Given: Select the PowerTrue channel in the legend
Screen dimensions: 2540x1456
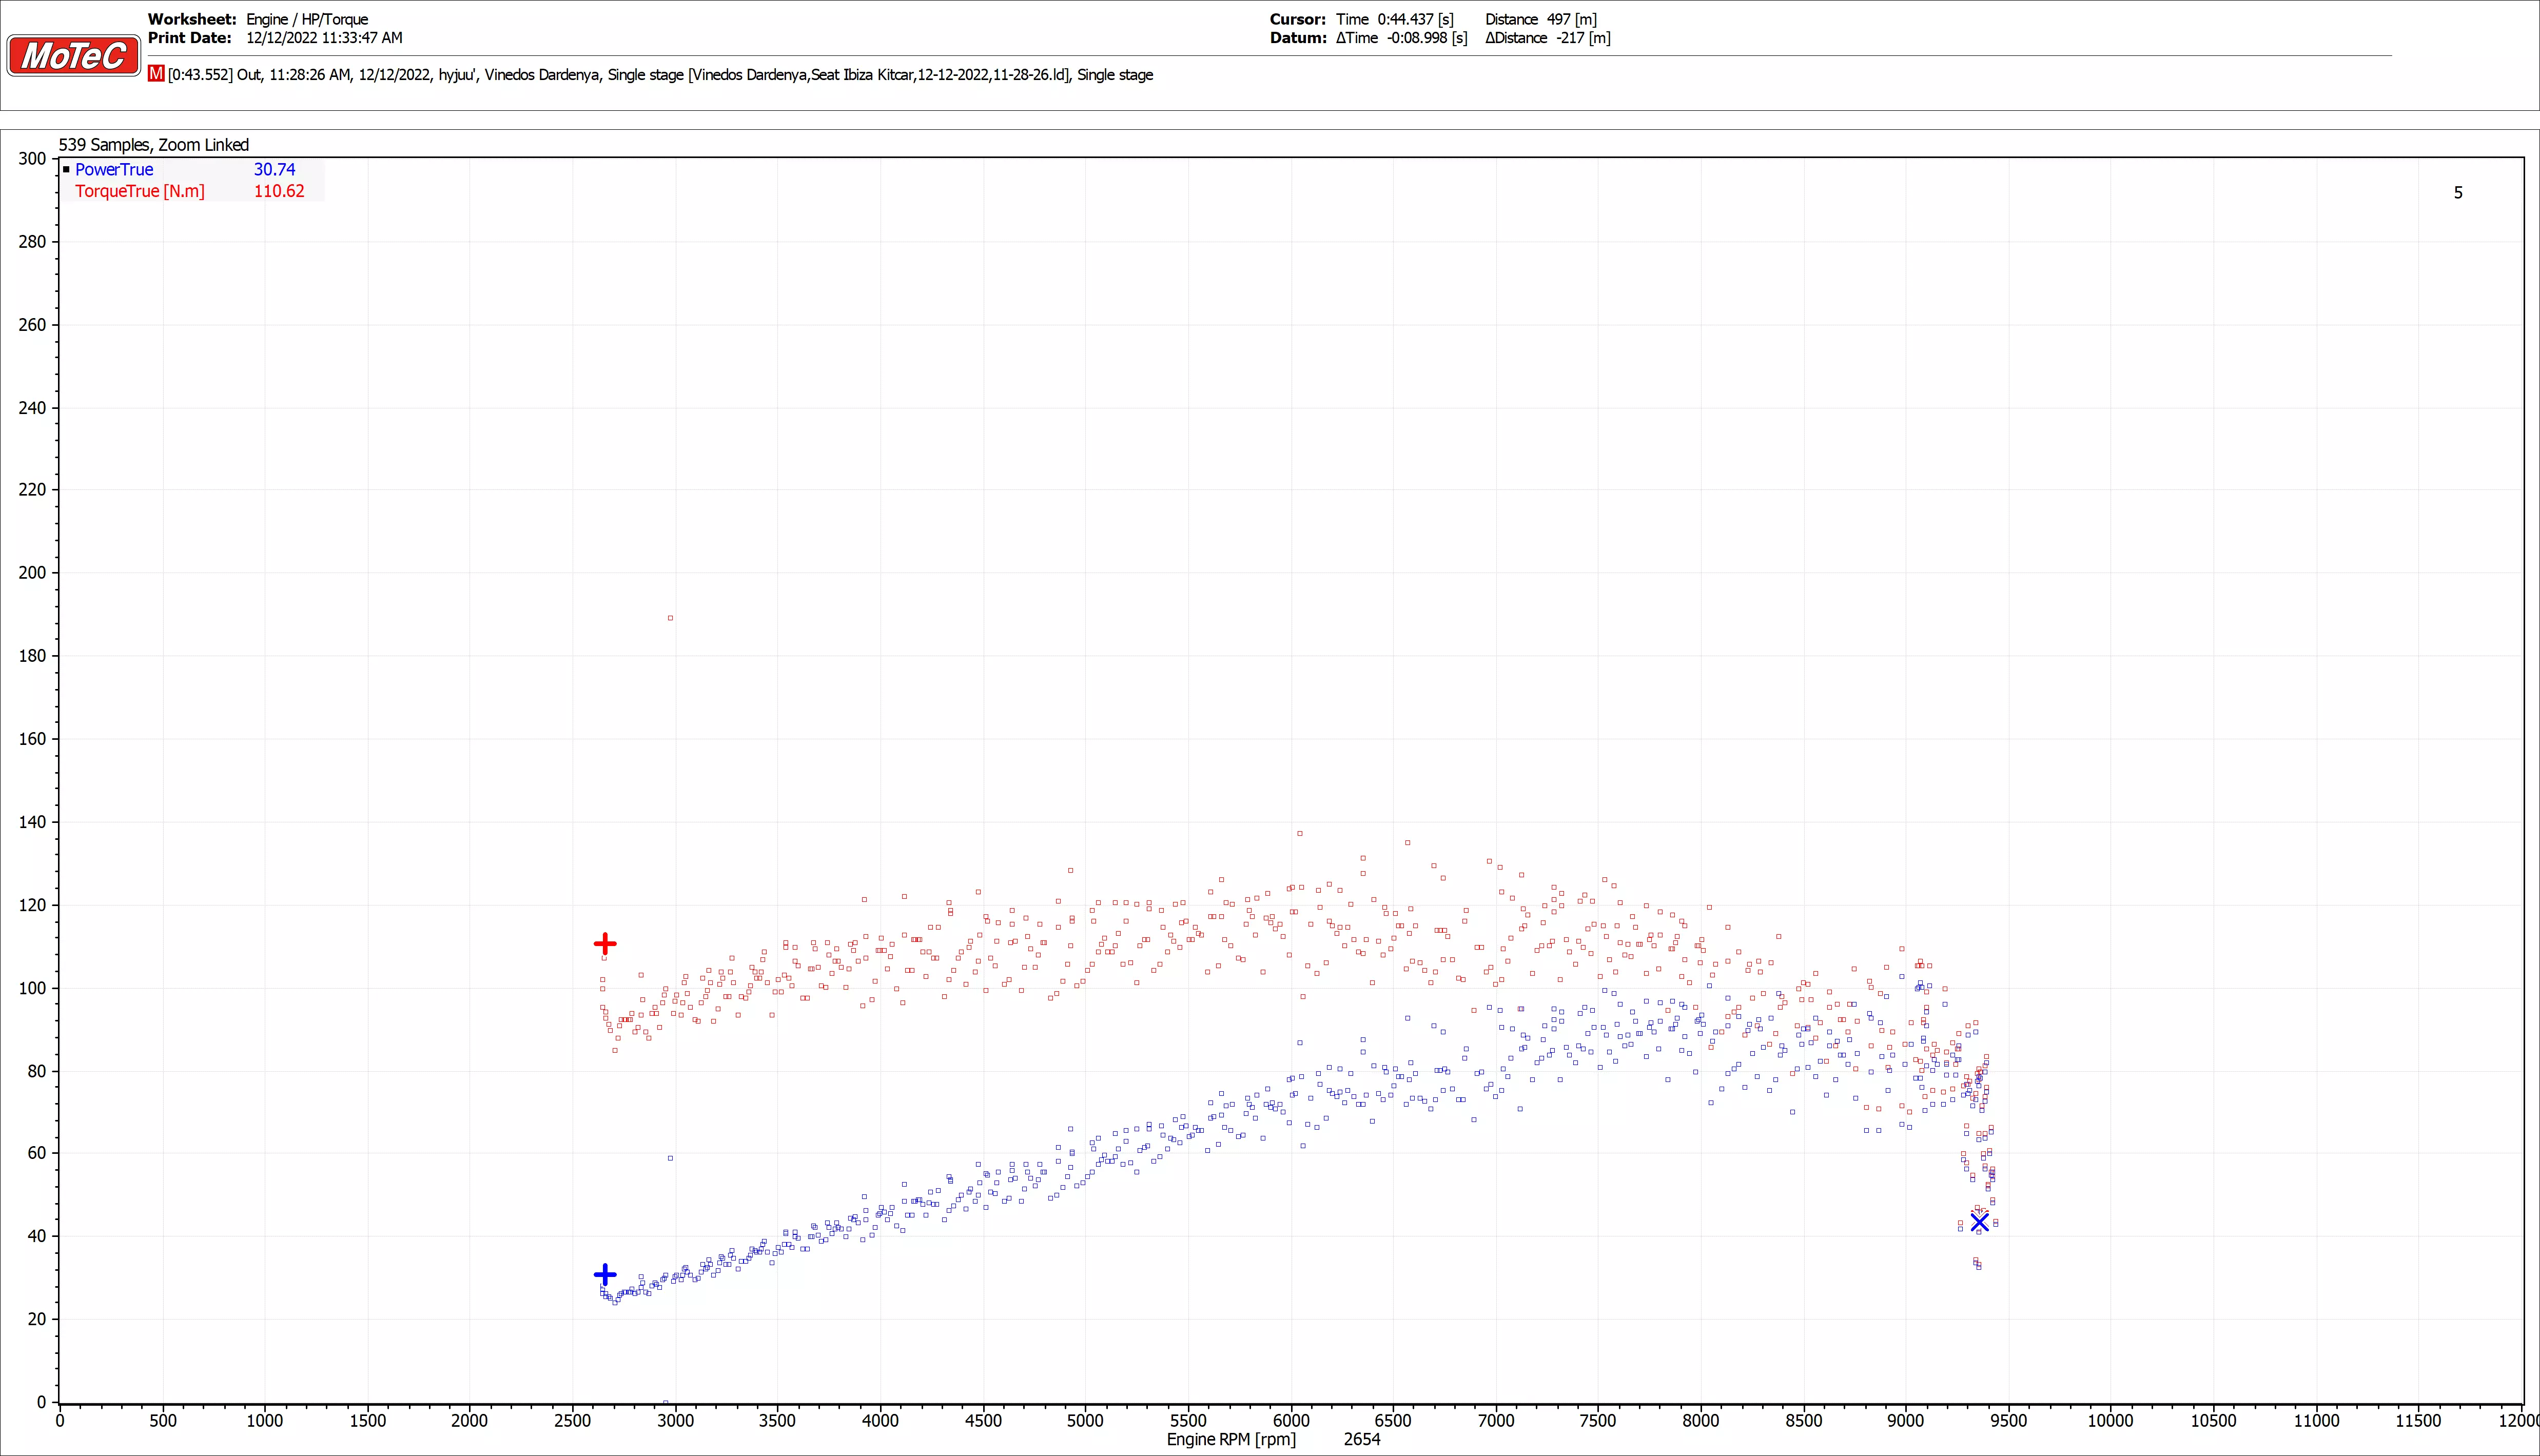Looking at the screenshot, I should [x=114, y=170].
